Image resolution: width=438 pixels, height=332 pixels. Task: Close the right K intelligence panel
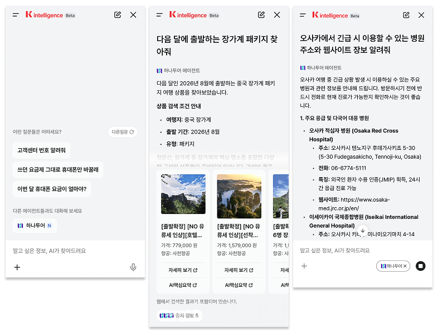click(x=421, y=15)
